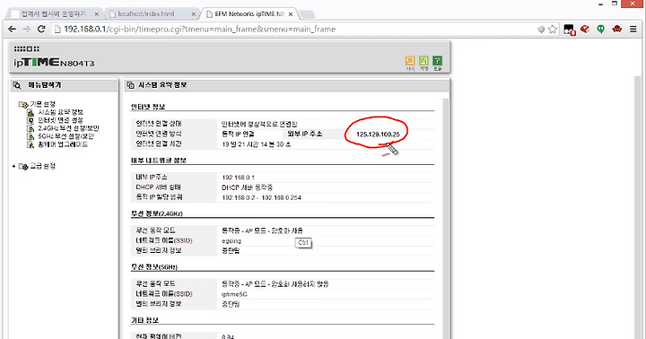Open the black extension icon with red badge
The image size is (646, 339).
[570, 30]
